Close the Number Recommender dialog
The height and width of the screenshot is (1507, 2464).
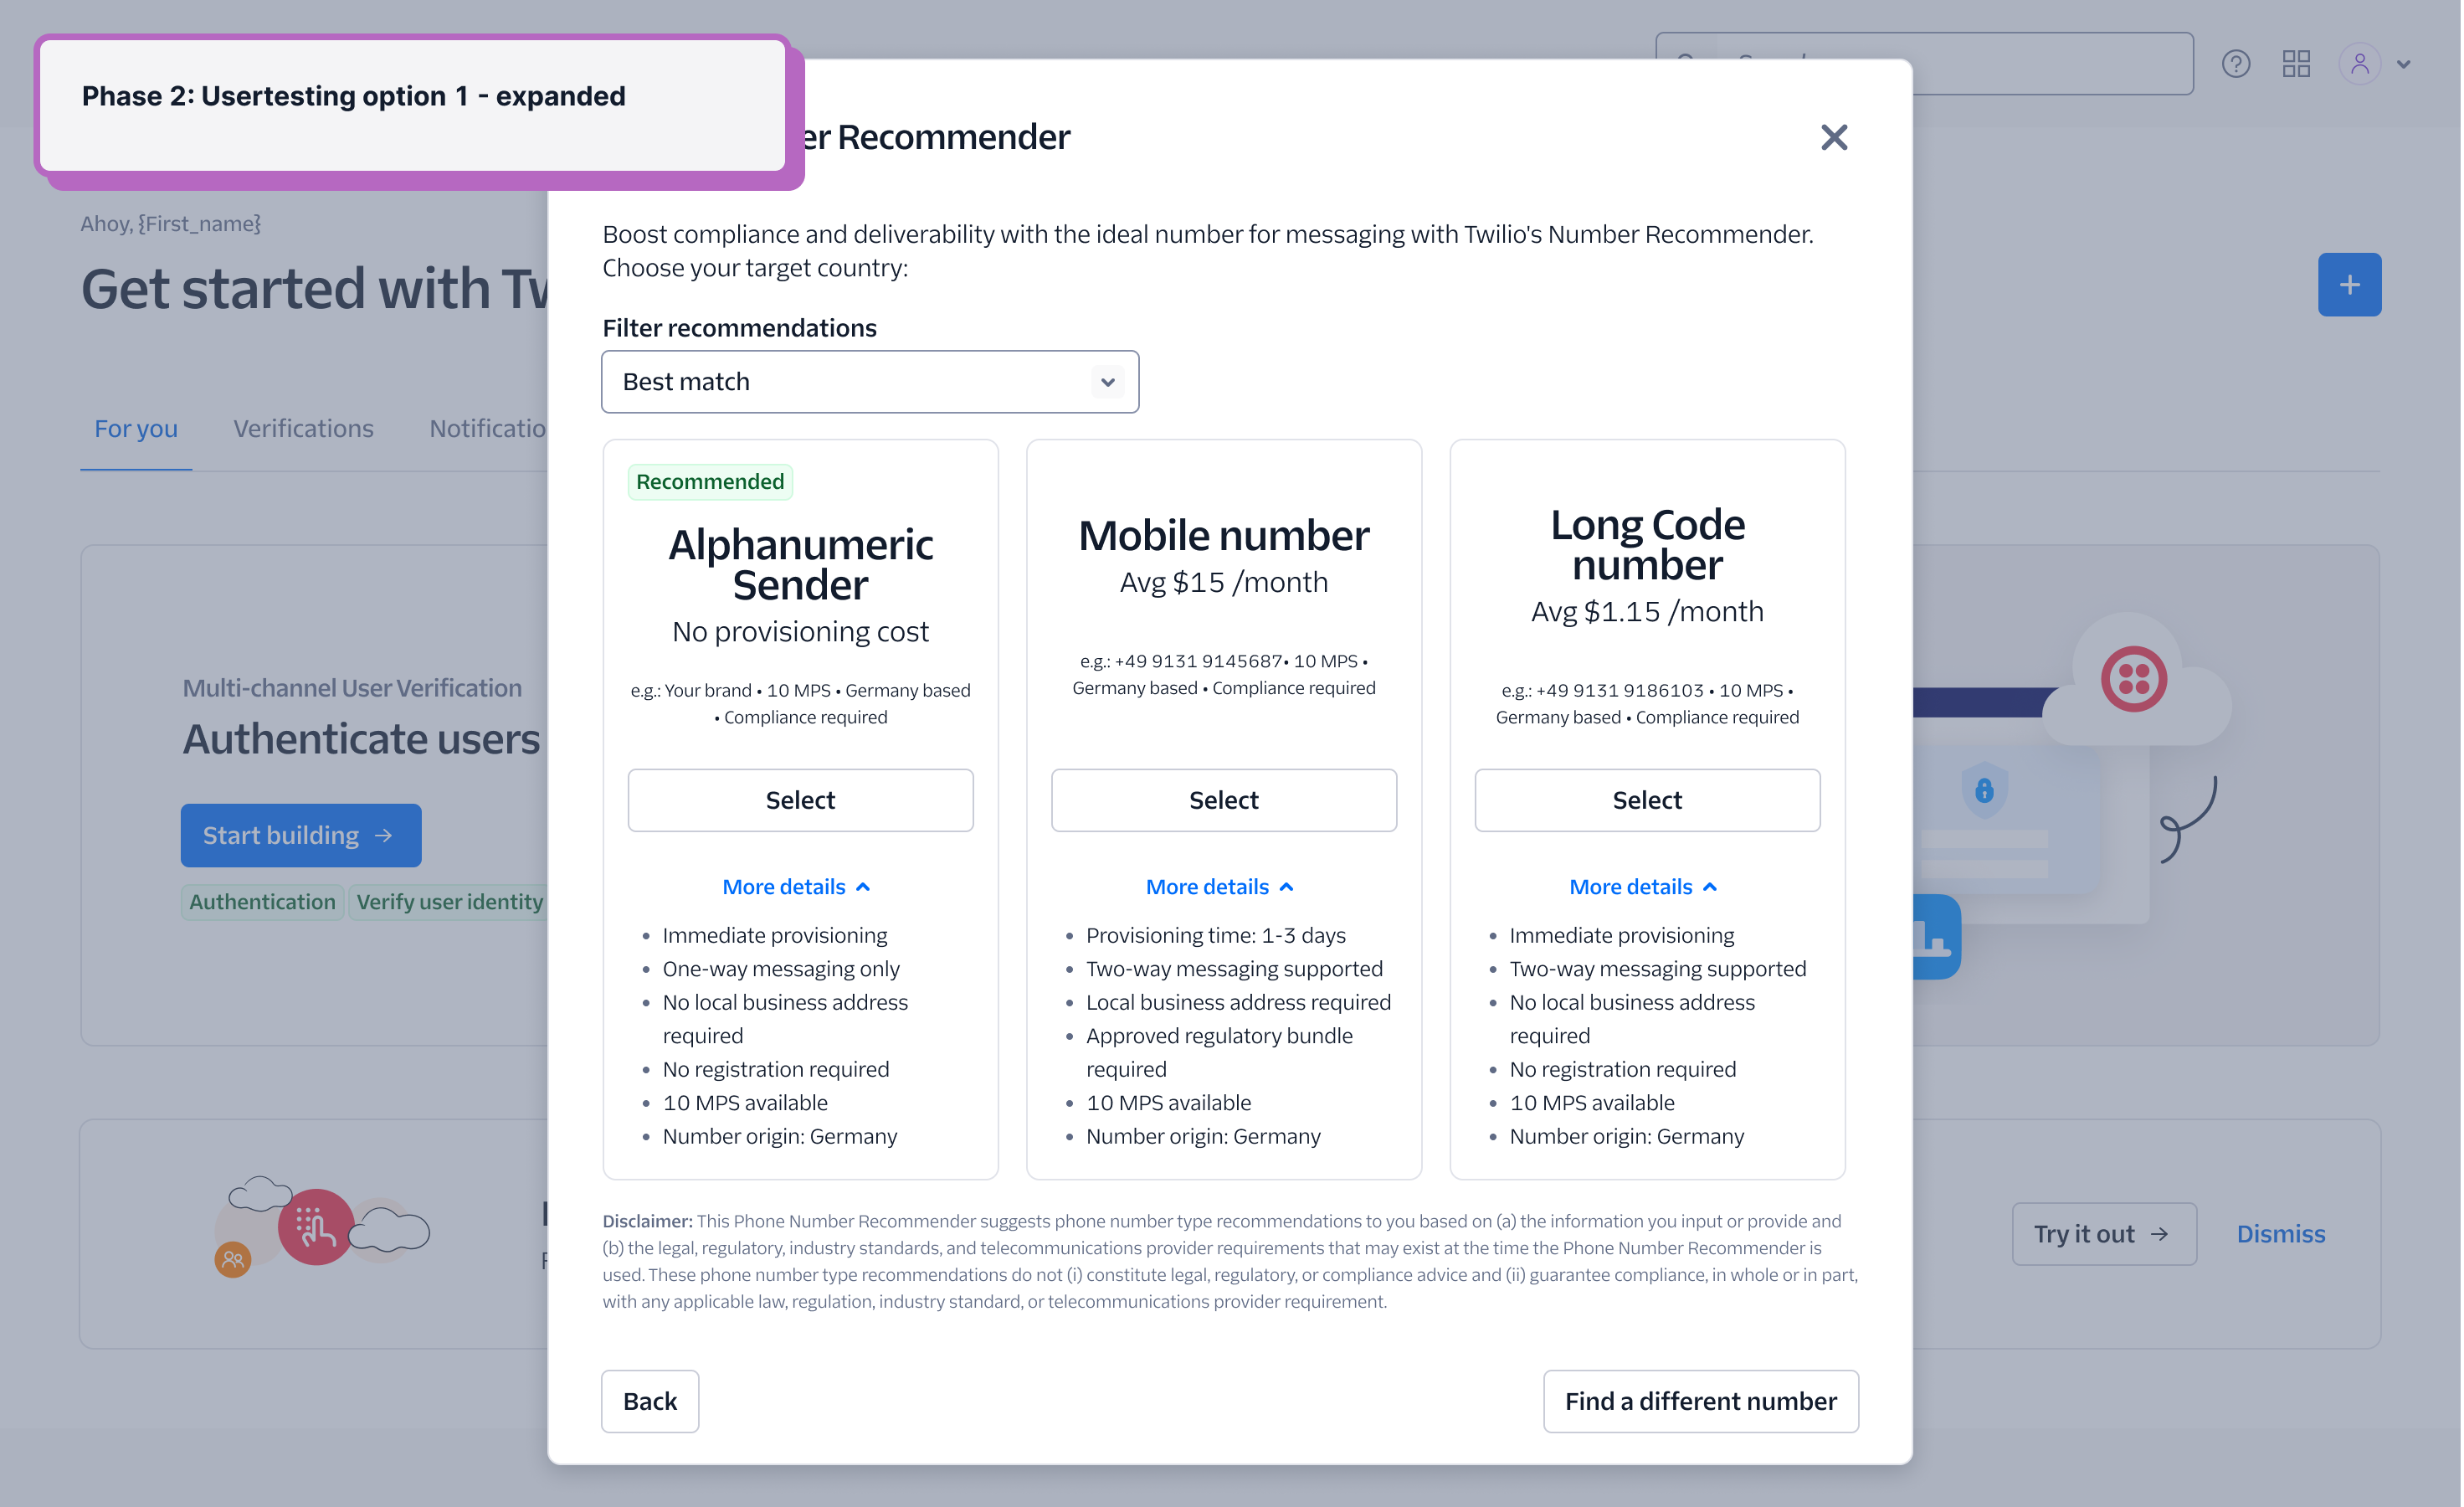tap(1833, 137)
